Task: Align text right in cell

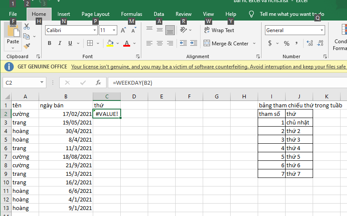Action: tap(170, 43)
